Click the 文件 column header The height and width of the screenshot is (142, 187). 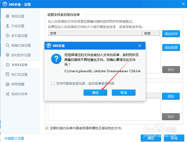(x=95, y=33)
